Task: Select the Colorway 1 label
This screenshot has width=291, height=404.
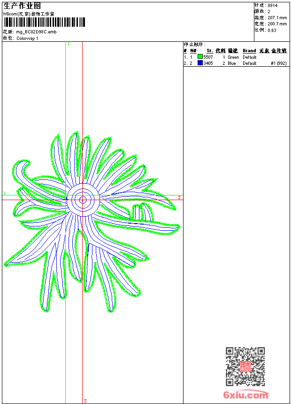Action: (x=27, y=38)
